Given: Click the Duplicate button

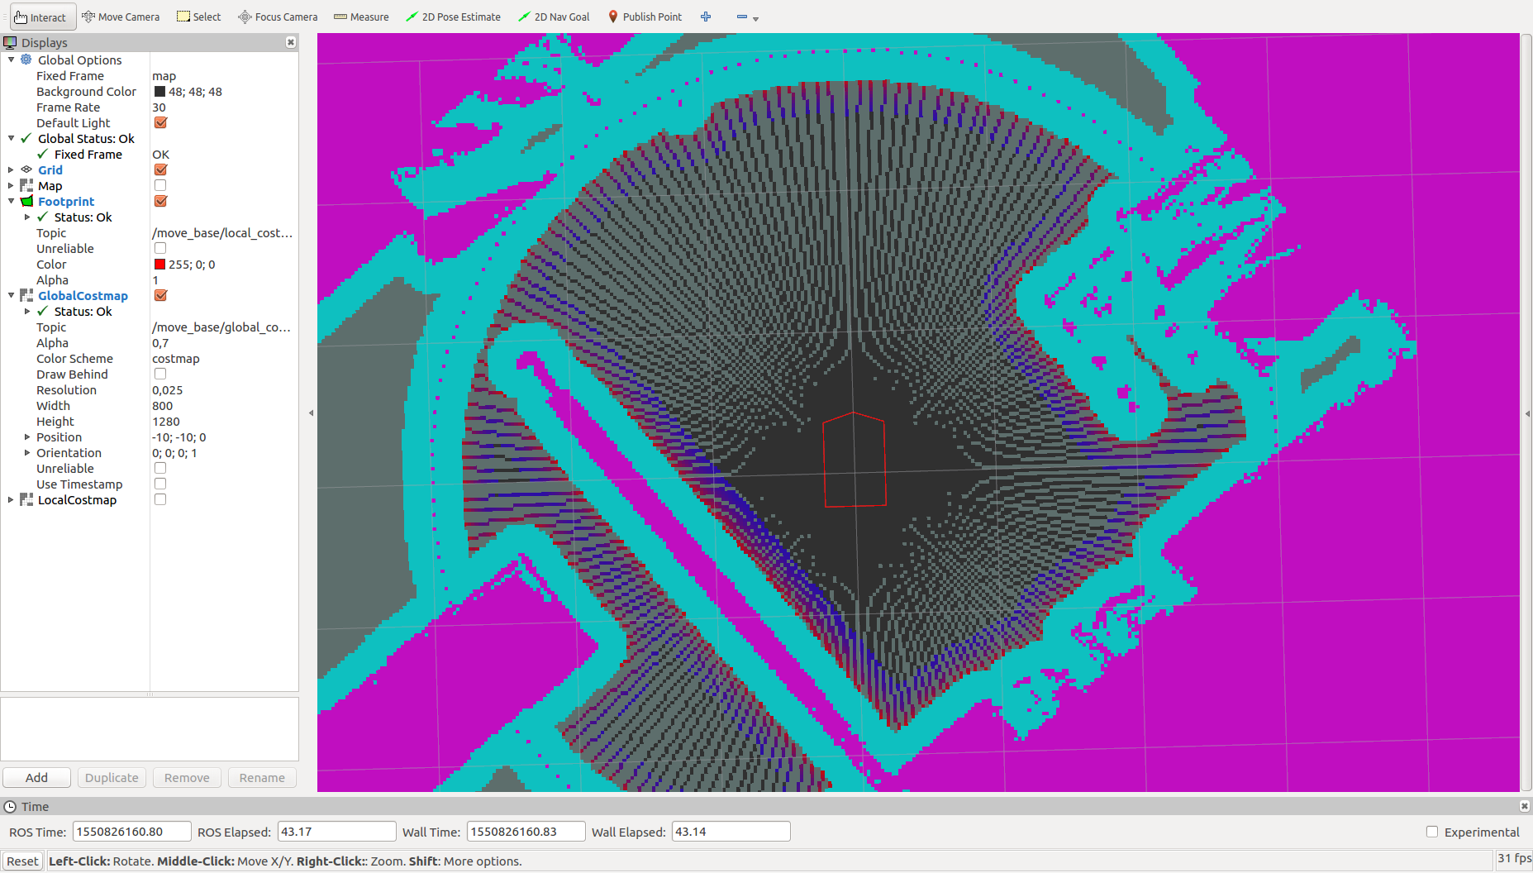Looking at the screenshot, I should point(112,777).
